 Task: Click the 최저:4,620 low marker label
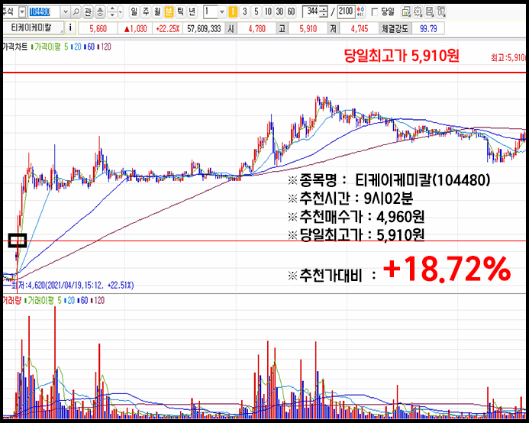tap(73, 286)
